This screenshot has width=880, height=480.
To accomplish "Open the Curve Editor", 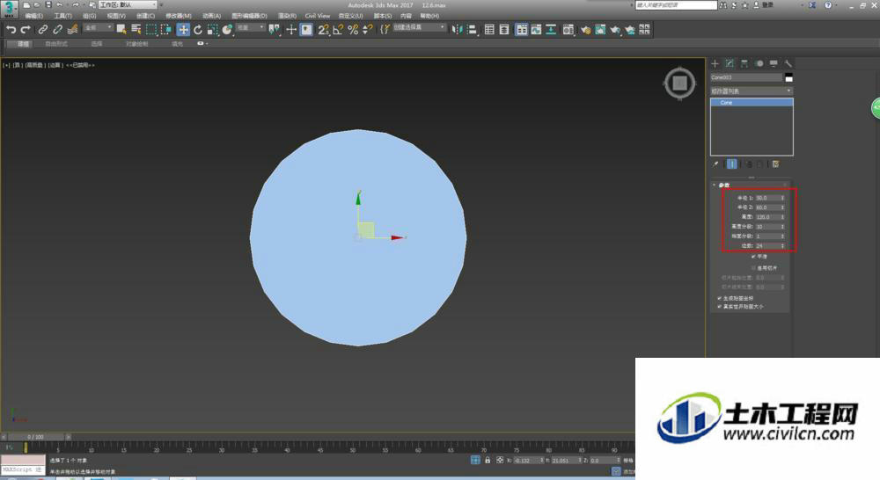I will pyautogui.click(x=537, y=30).
